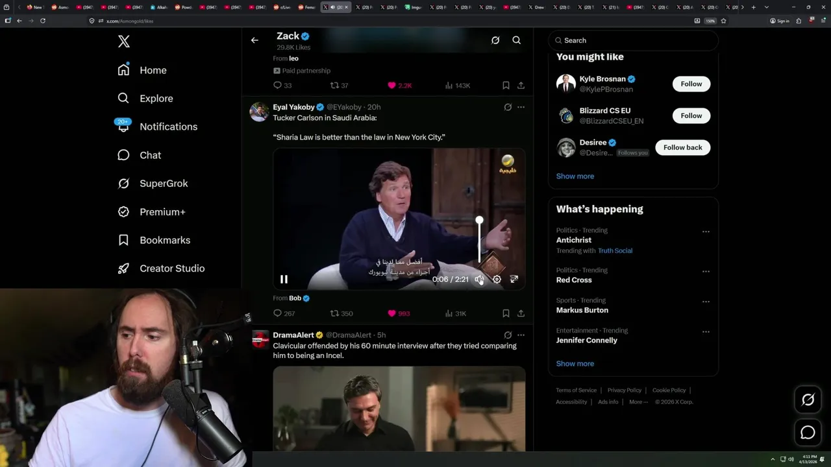Unlike the post with 2.2K likes
This screenshot has height=467, width=831.
(400, 86)
